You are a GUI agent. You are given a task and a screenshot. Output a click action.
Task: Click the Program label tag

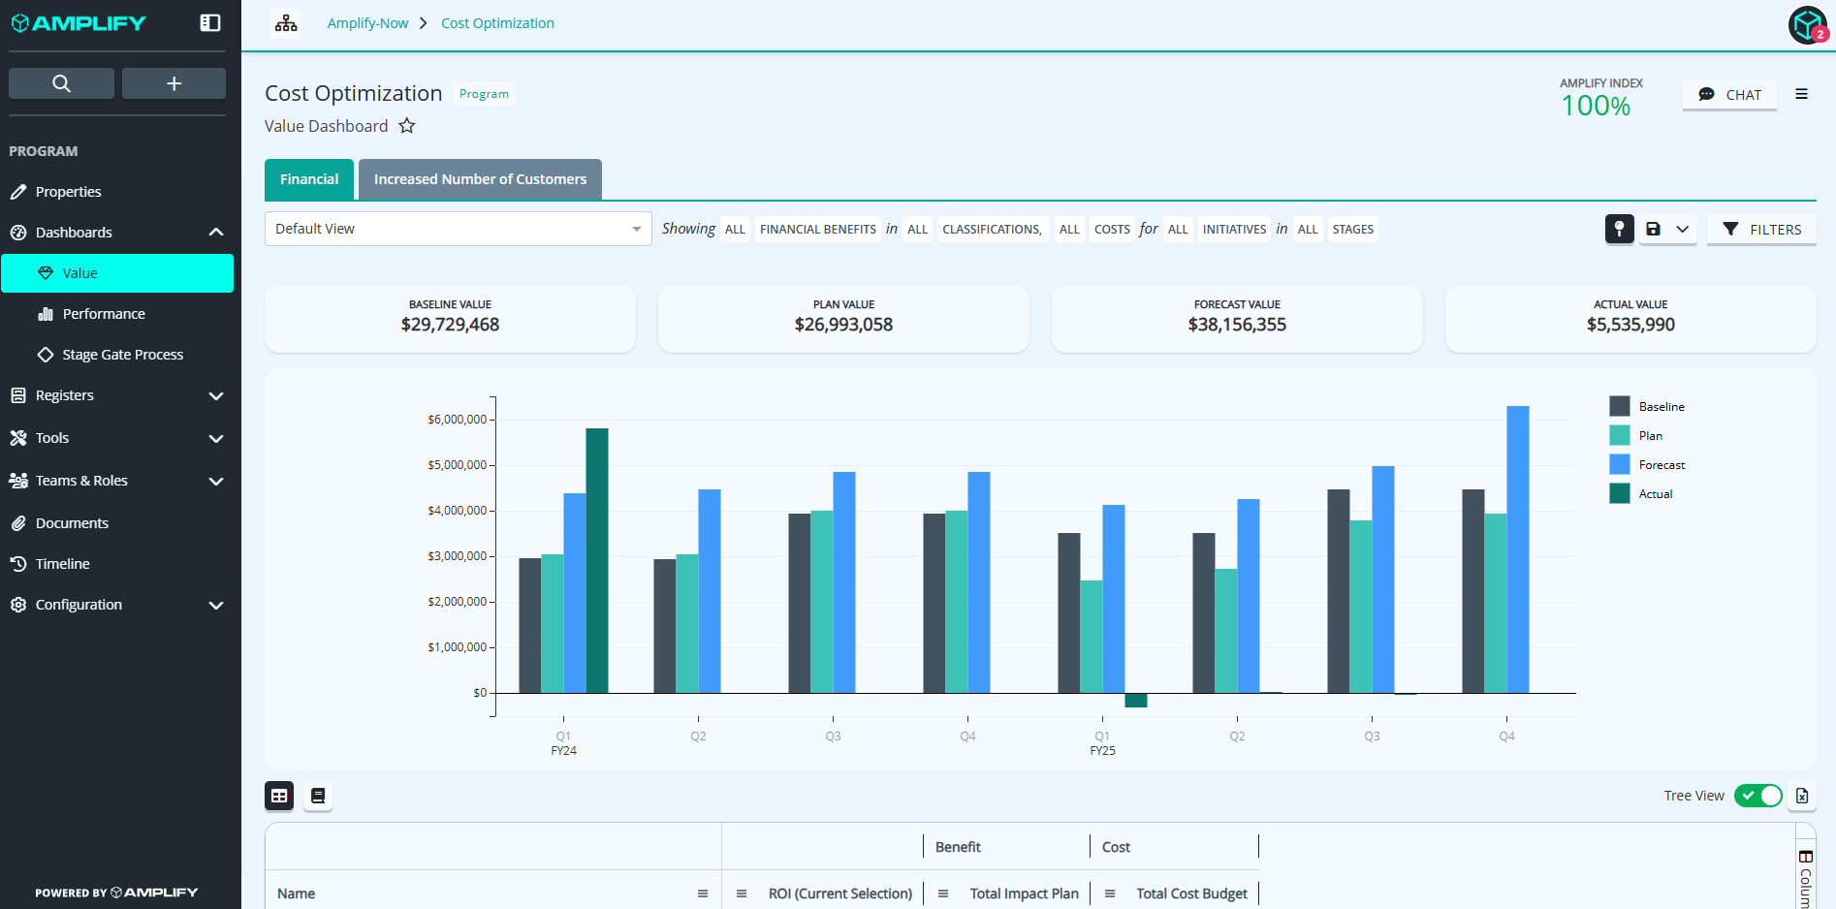[484, 94]
